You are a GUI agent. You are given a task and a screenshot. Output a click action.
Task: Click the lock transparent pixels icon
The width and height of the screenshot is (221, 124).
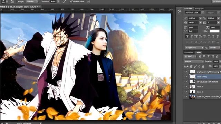pyautogui.click(x=191, y=66)
